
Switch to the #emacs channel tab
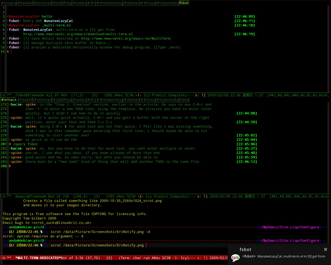(x=9, y=3)
